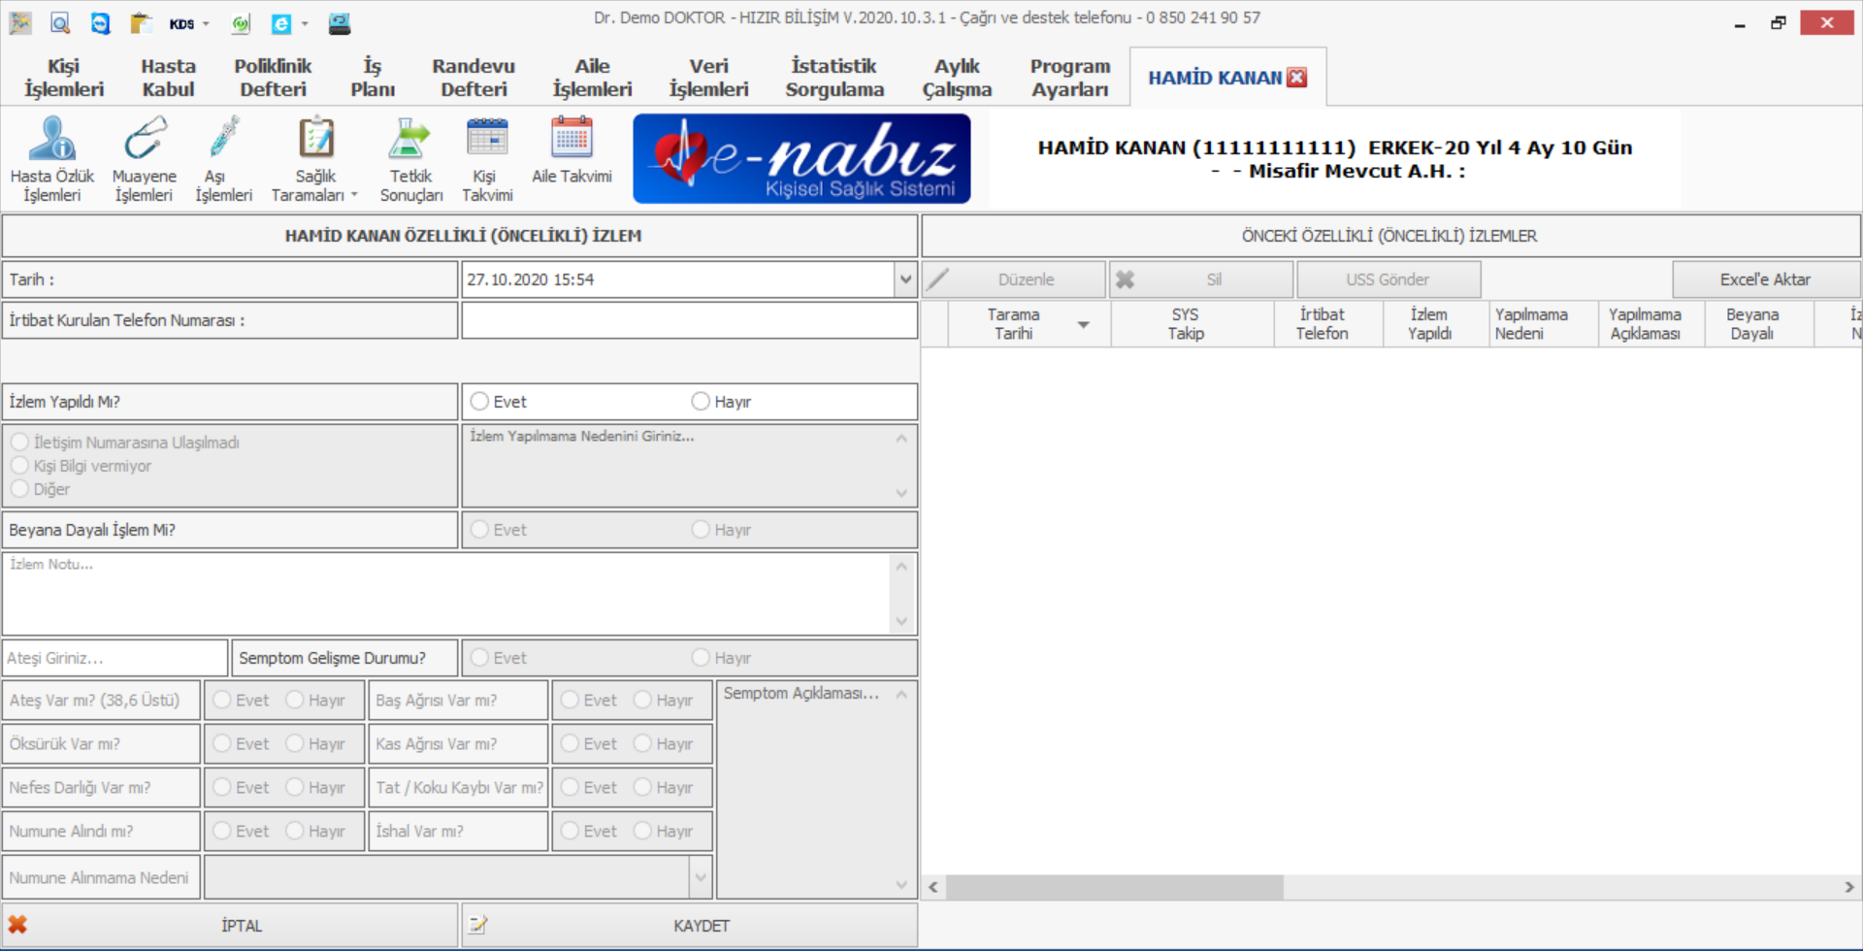The height and width of the screenshot is (951, 1863).
Task: Click the Sil button
Action: 1201,279
